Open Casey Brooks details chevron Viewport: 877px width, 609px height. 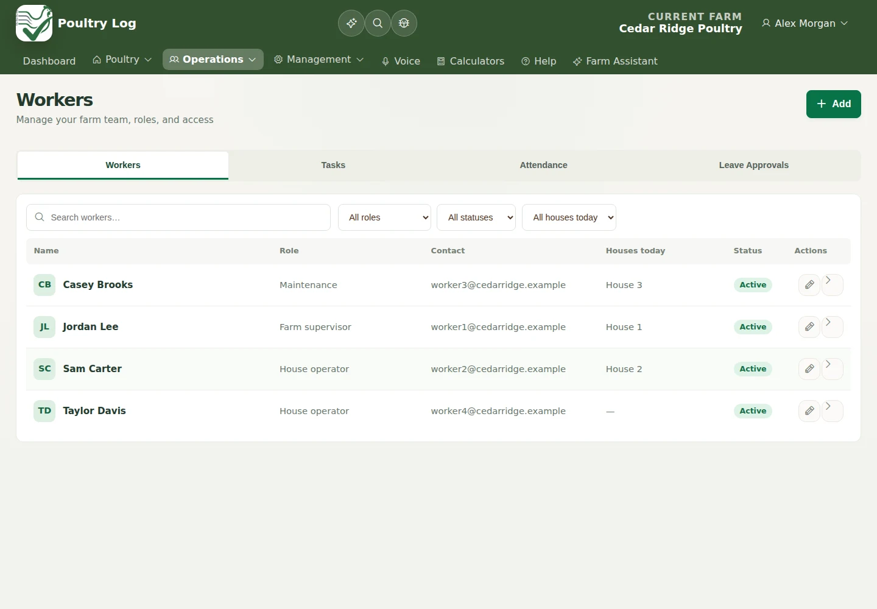(832, 285)
